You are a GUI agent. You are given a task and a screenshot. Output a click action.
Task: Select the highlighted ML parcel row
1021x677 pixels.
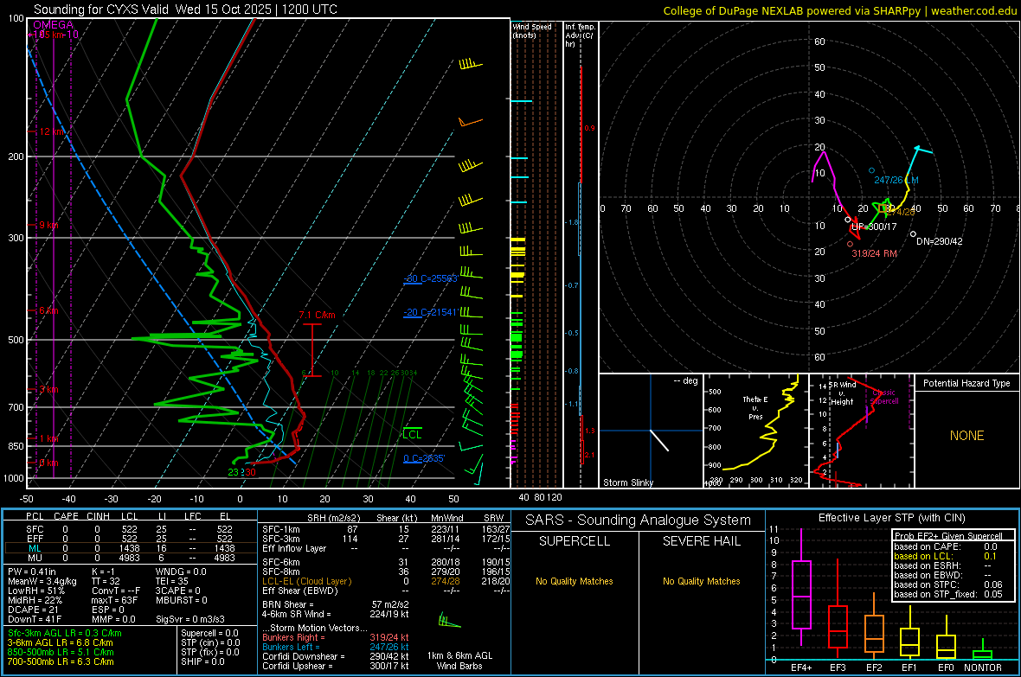pos(131,548)
